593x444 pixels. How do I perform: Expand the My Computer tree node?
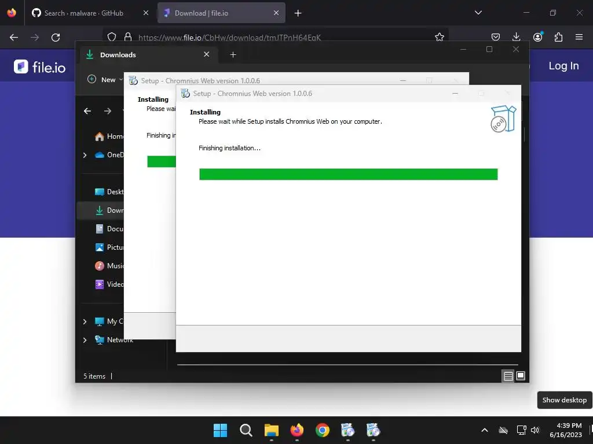pyautogui.click(x=85, y=321)
